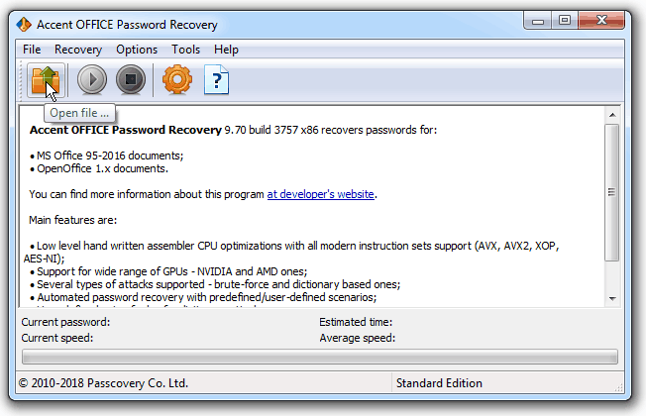Open the Options menu
Image resolution: width=646 pixels, height=416 pixels.
[137, 50]
